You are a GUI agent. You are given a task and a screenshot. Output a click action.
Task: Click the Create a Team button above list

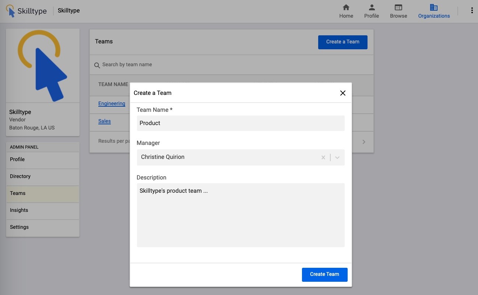pos(342,42)
